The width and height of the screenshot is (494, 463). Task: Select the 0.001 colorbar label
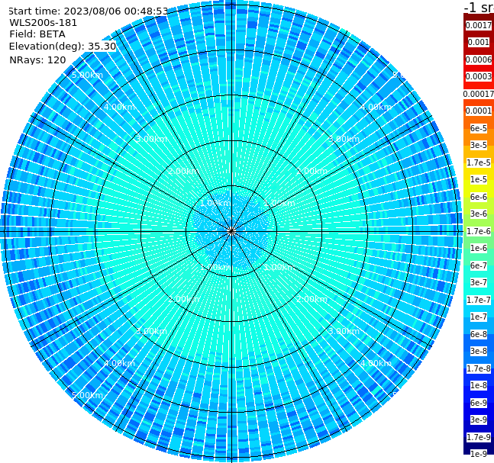(x=479, y=42)
